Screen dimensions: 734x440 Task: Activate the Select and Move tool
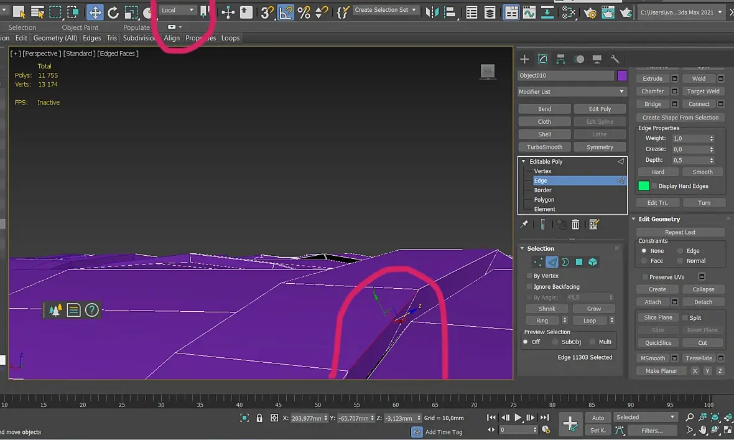(95, 12)
